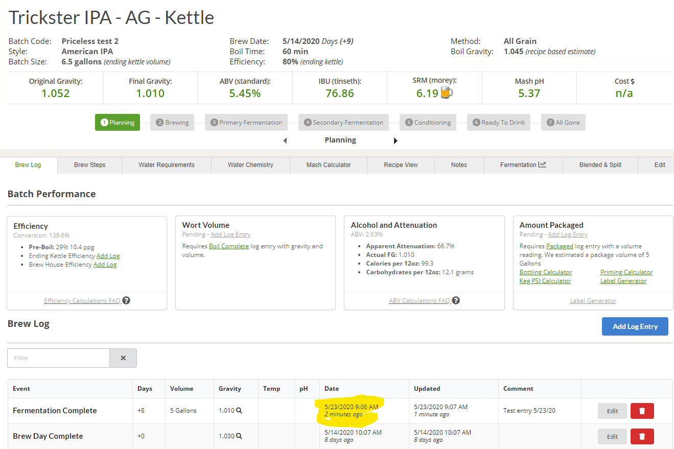
Task: Click into the brew log Filter field
Action: (58, 358)
